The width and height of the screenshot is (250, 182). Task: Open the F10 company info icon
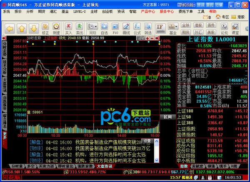coord(115,29)
